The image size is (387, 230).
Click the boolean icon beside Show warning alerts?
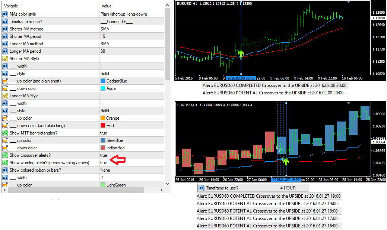[x=5, y=163]
